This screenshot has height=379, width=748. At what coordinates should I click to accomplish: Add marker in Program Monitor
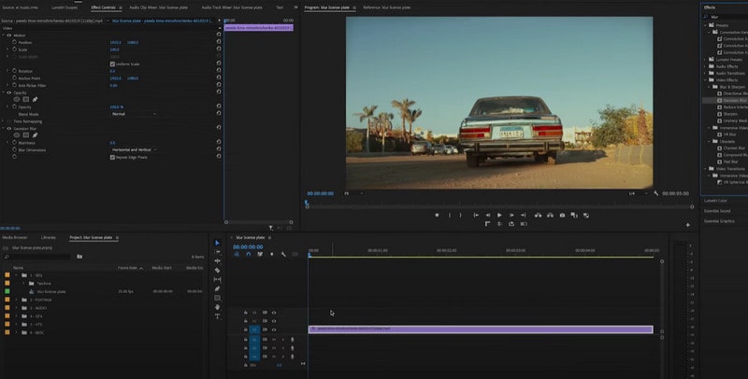tap(437, 216)
